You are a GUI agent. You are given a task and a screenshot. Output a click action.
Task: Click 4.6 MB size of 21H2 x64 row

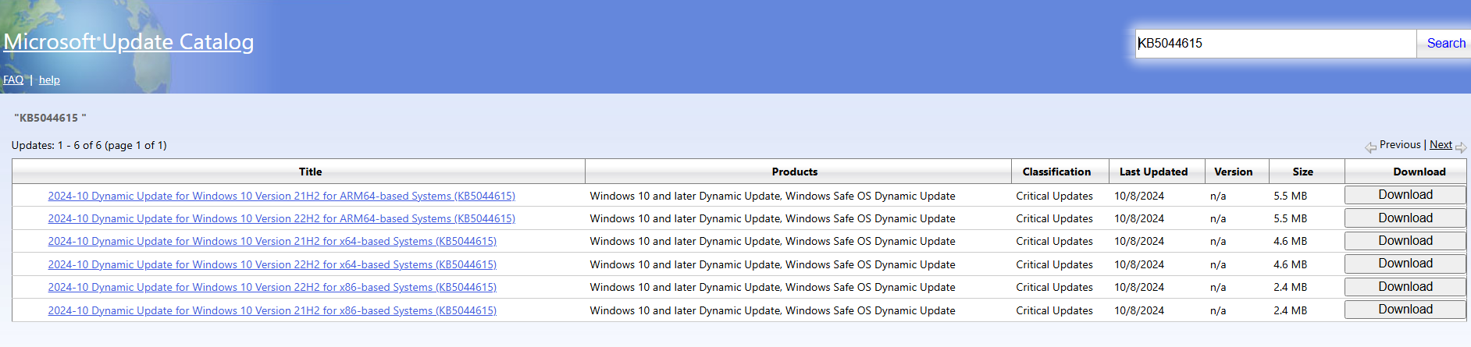coord(1290,242)
